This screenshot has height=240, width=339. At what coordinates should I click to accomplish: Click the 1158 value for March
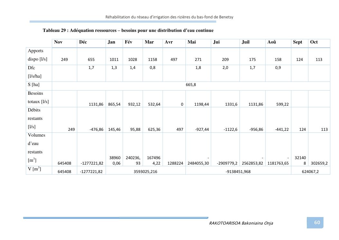point(152,60)
